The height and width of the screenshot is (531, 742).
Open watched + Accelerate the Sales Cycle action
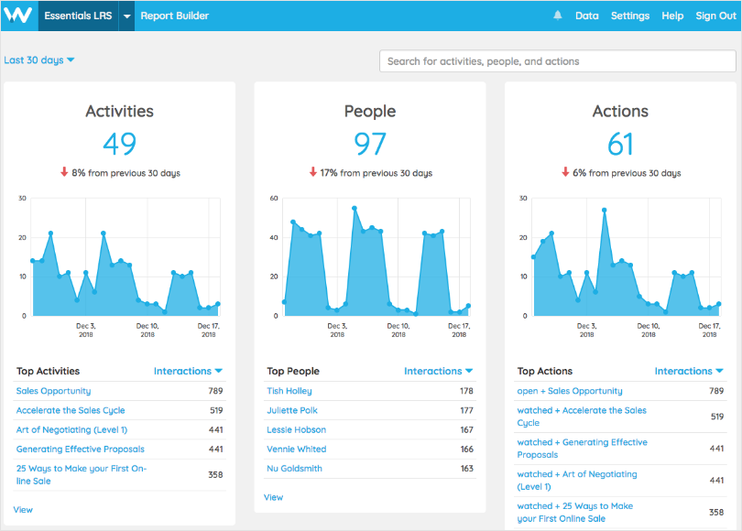(x=582, y=417)
